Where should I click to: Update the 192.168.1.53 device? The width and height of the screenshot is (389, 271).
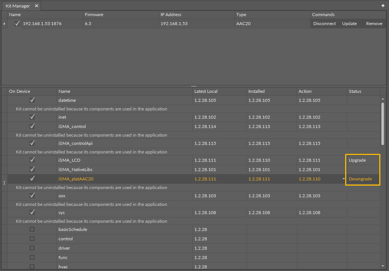coord(349,23)
